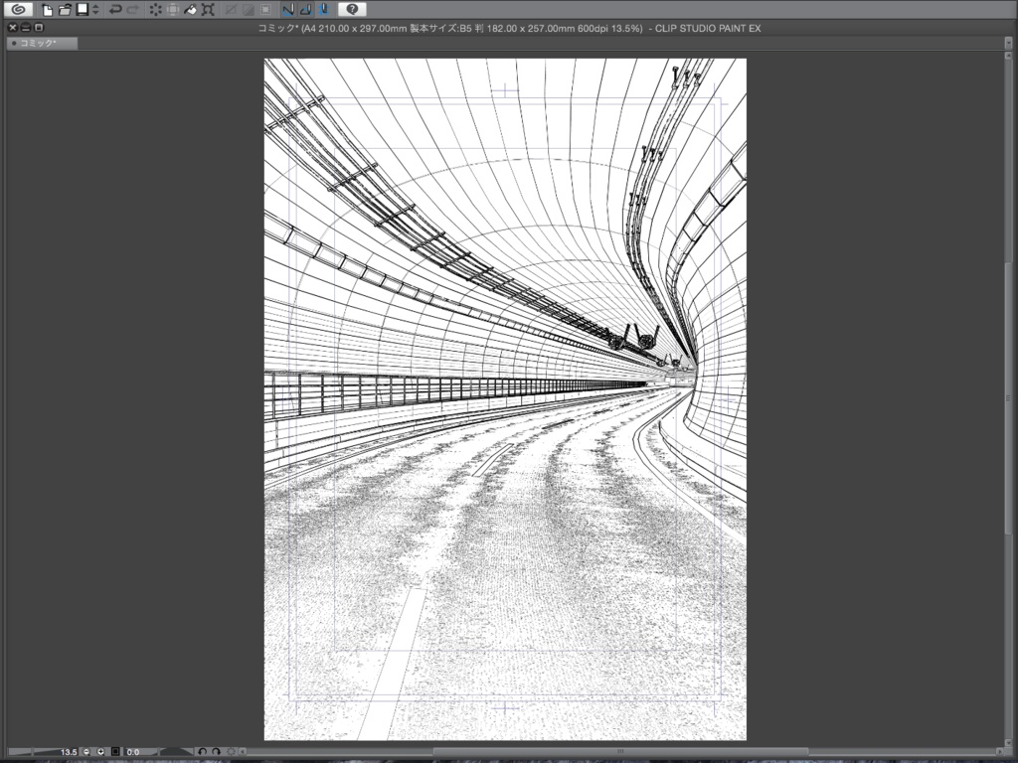Screen dimensions: 1018x763
Task: Click the clear outside selection icon
Action: [173, 10]
